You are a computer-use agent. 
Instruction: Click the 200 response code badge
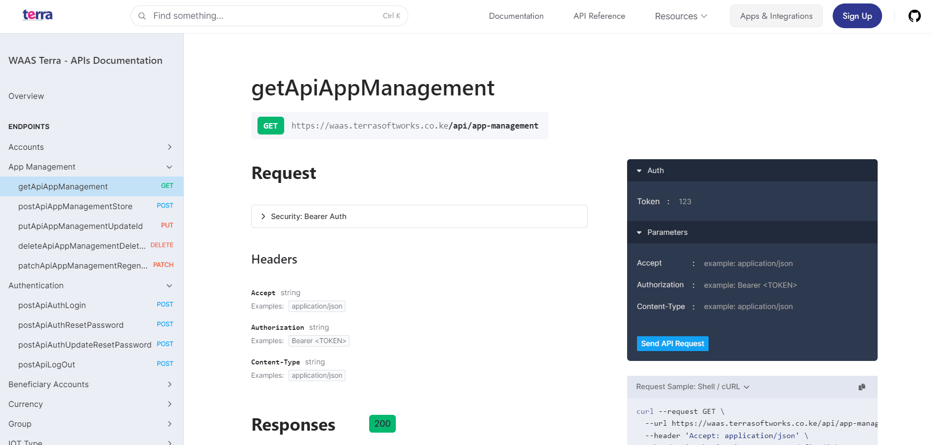[382, 424]
